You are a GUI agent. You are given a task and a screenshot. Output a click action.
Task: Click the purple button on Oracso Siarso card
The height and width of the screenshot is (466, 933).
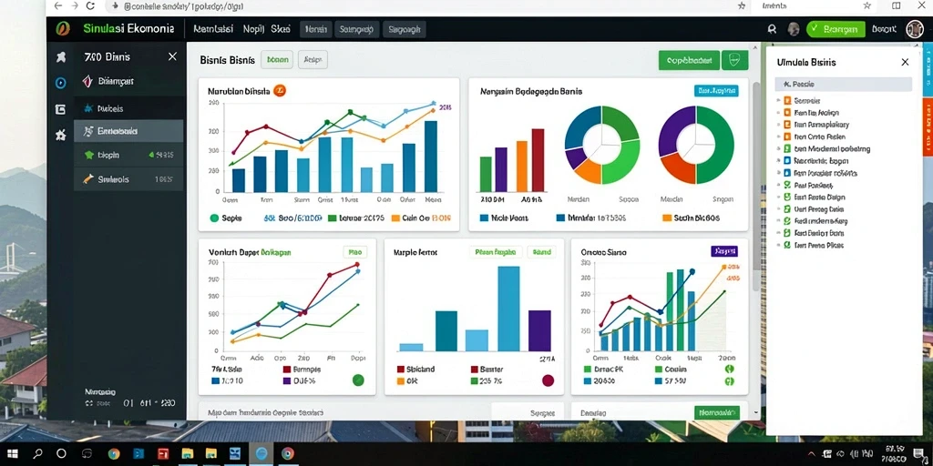[x=724, y=251]
